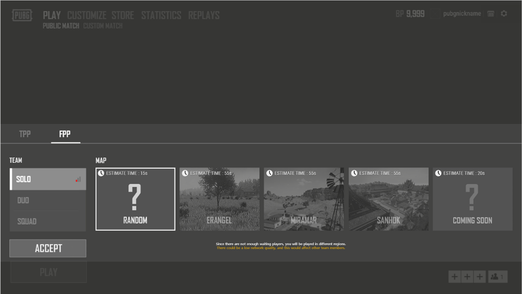Click the BP 9,999 balance
522x294 pixels.
(410, 14)
